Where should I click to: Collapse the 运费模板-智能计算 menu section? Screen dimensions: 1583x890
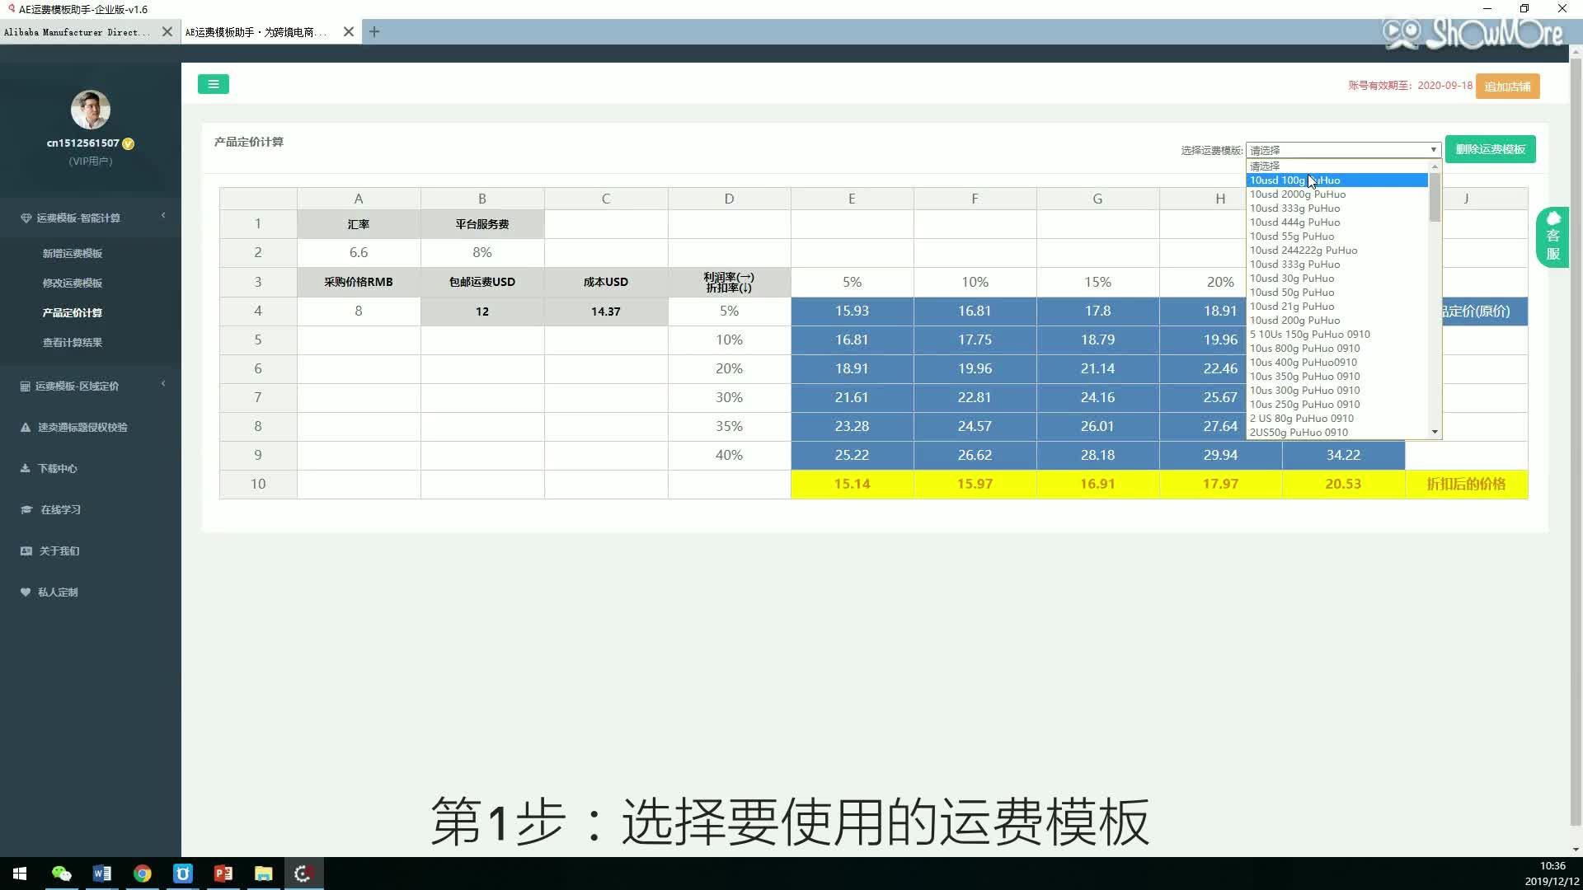pyautogui.click(x=78, y=218)
